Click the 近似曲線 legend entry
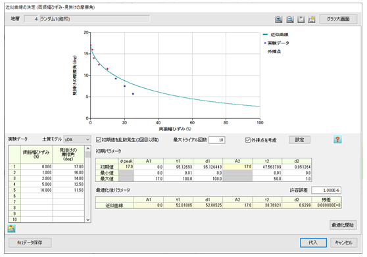 coord(276,35)
